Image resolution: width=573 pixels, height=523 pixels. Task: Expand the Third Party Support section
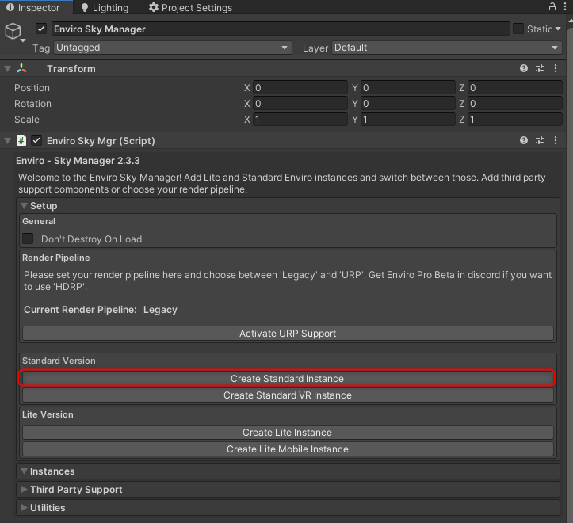pos(75,490)
